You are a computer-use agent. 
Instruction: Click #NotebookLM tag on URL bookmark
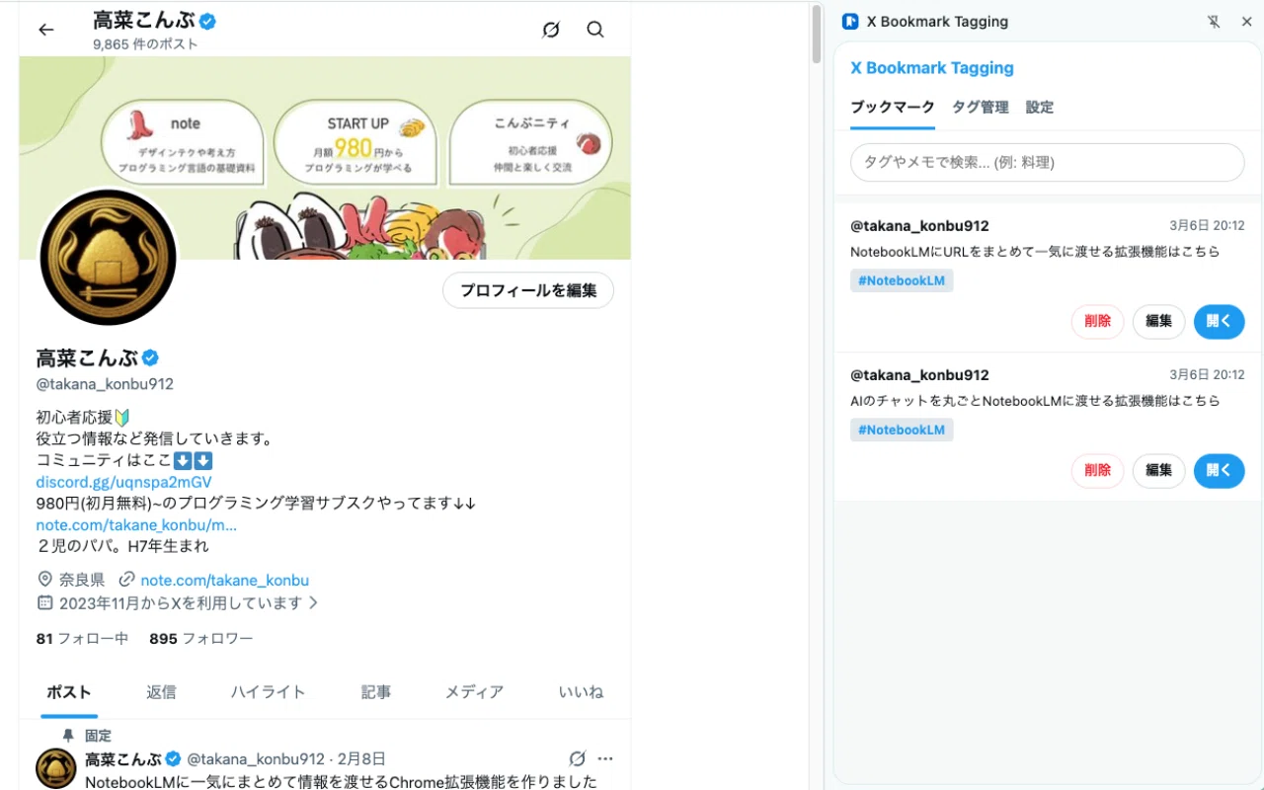[902, 280]
